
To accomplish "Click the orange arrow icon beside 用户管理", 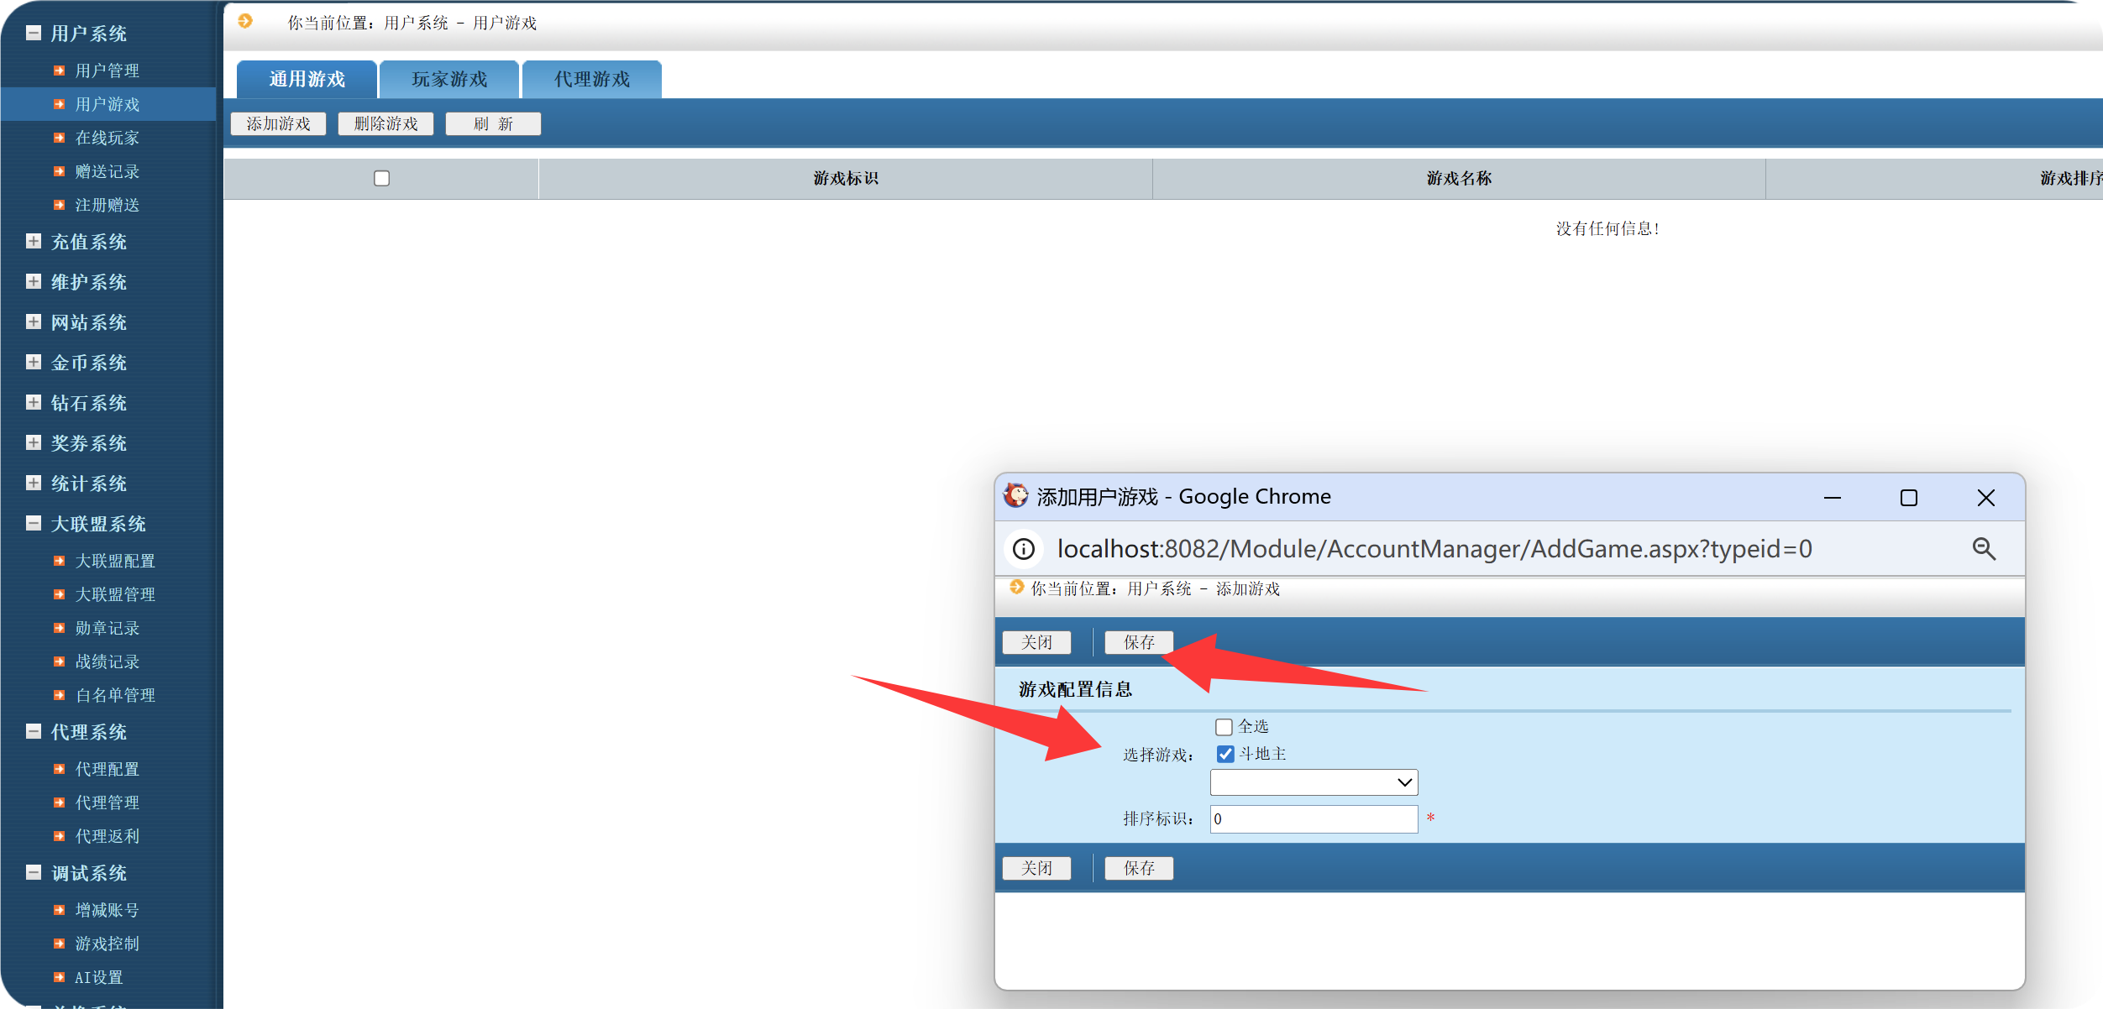I will tap(59, 71).
